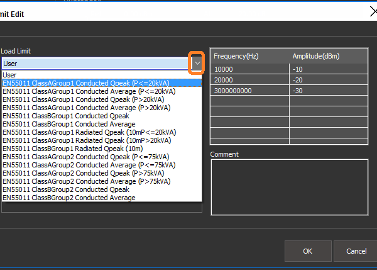
Task: Click the 10000 frequency cell
Action: [x=249, y=69]
